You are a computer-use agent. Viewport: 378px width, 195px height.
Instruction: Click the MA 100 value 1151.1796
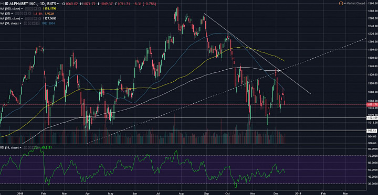coord(50,9)
